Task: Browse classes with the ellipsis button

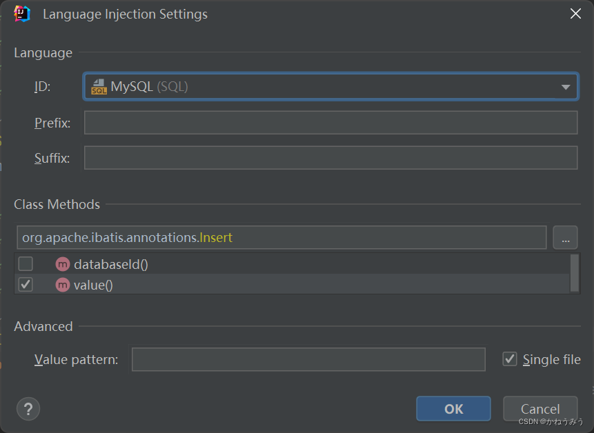Action: point(565,238)
